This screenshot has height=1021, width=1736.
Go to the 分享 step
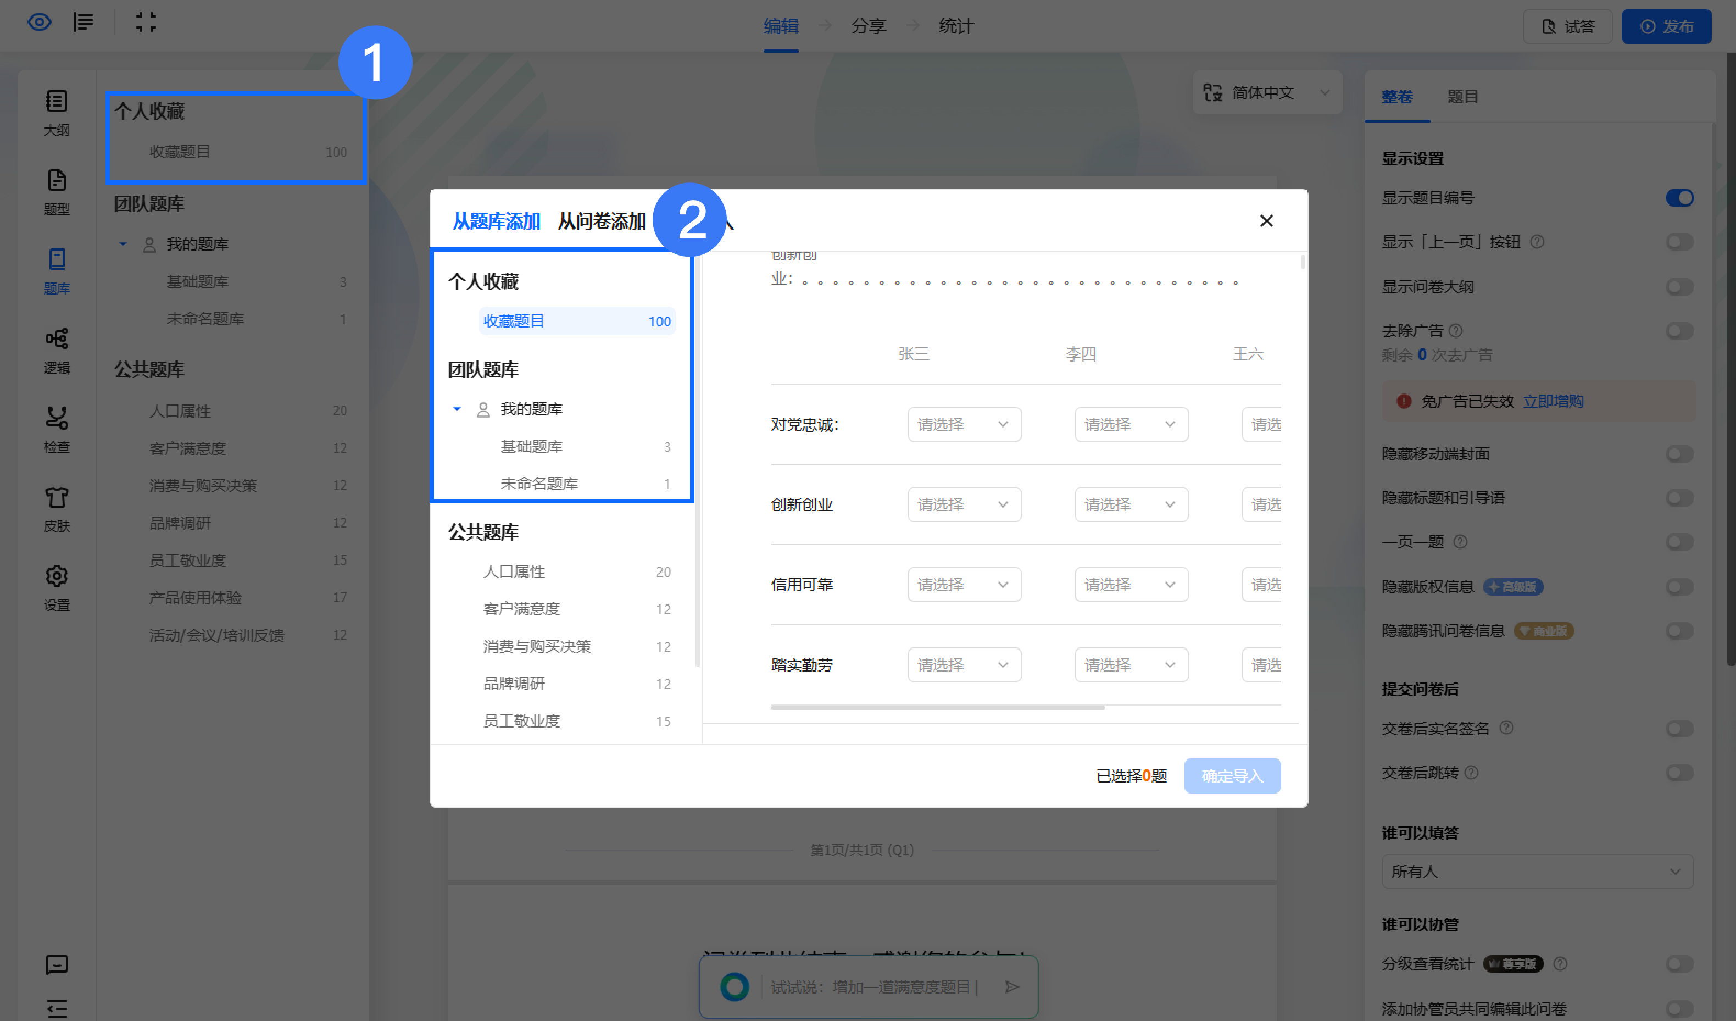coord(868,26)
